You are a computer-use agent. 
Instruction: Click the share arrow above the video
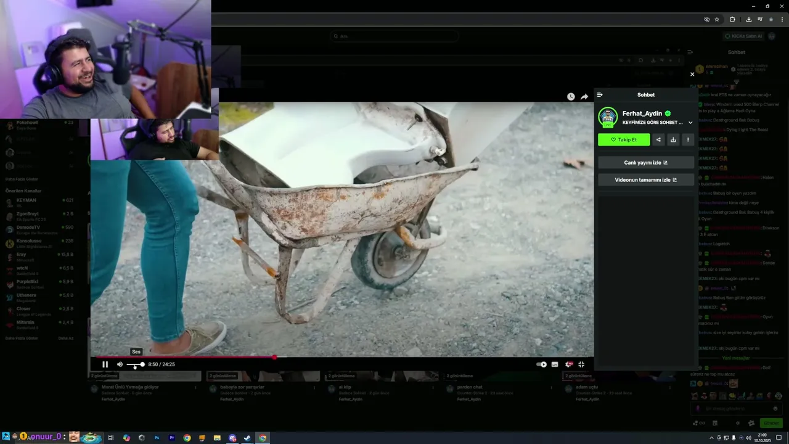click(584, 97)
